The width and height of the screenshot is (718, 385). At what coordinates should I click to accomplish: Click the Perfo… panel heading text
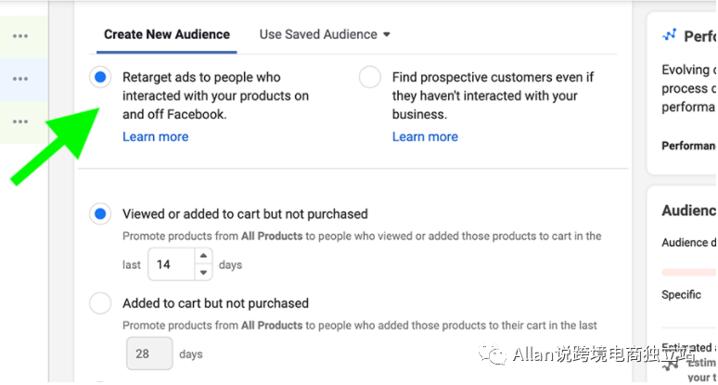tap(699, 36)
